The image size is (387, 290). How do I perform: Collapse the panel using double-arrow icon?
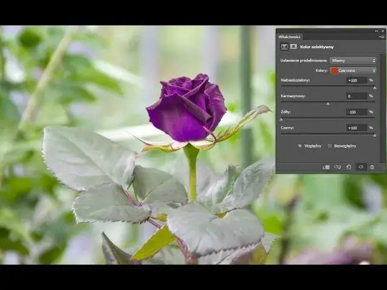pos(376,30)
